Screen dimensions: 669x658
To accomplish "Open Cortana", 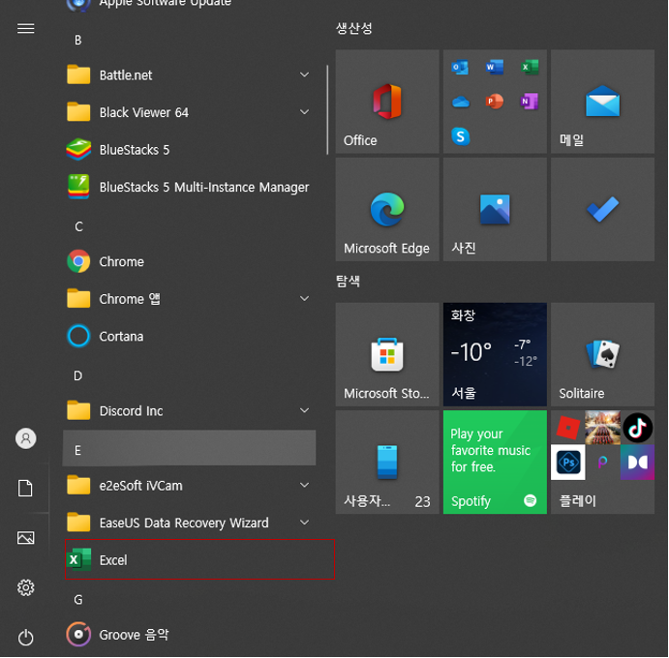I will coord(190,336).
